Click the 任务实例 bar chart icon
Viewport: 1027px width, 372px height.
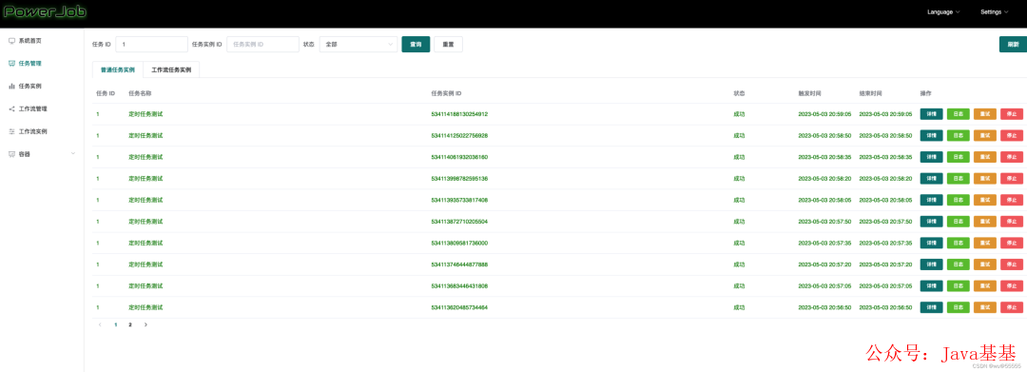11,86
